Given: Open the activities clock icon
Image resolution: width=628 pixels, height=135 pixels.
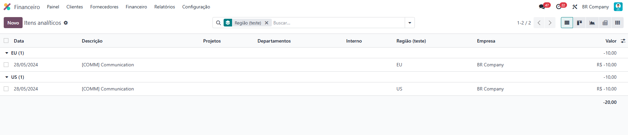Looking at the screenshot, I should pos(559,7).
